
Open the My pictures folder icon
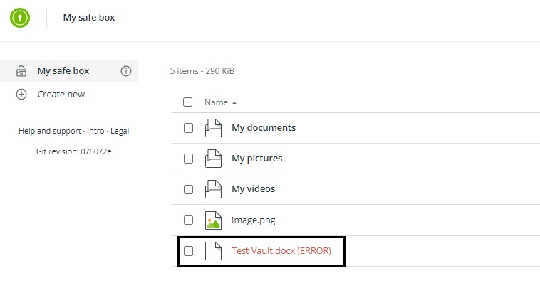pos(213,159)
